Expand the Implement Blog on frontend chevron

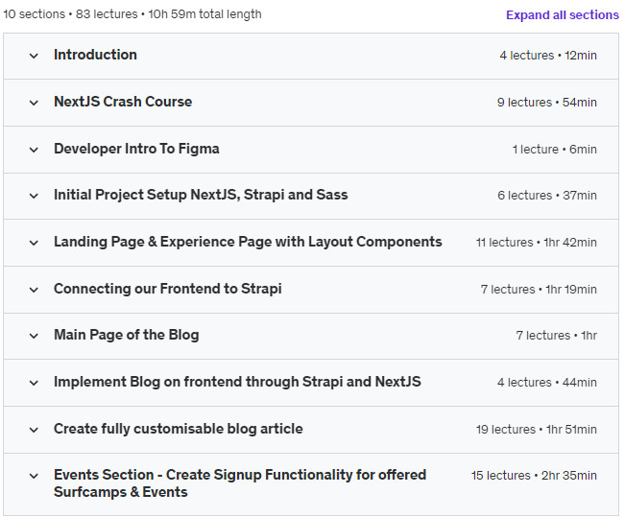click(x=34, y=383)
